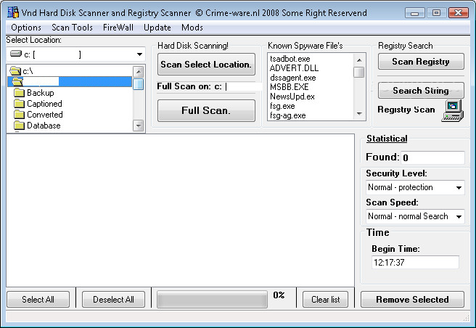Click the Select All button
This screenshot has width=476, height=328.
pyautogui.click(x=38, y=300)
